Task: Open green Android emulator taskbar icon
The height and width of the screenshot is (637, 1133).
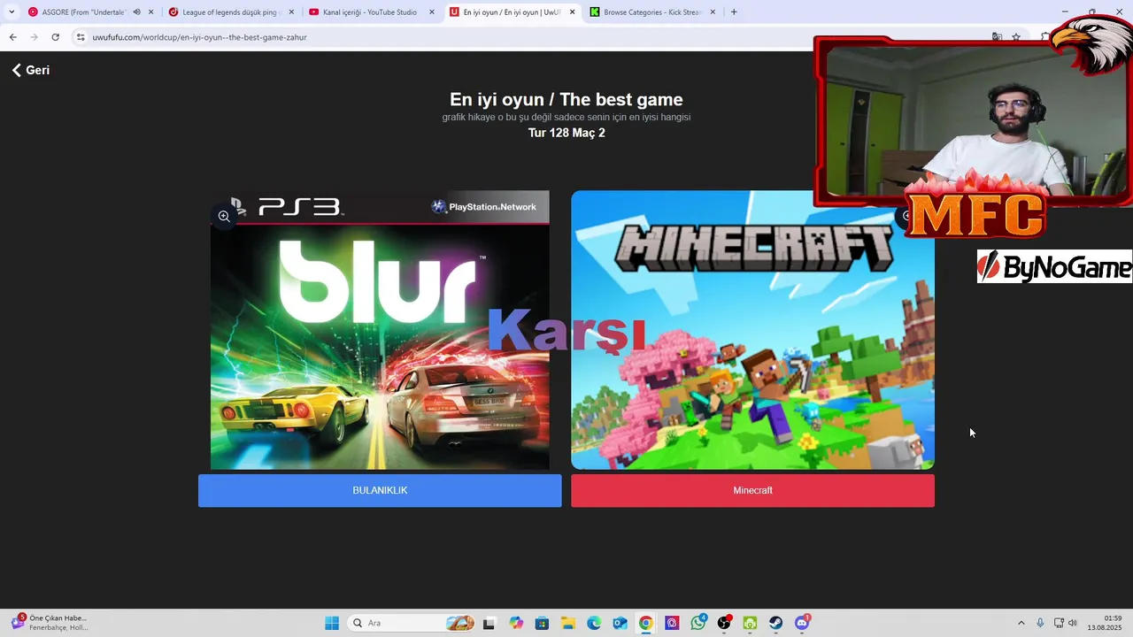Action: tap(750, 623)
